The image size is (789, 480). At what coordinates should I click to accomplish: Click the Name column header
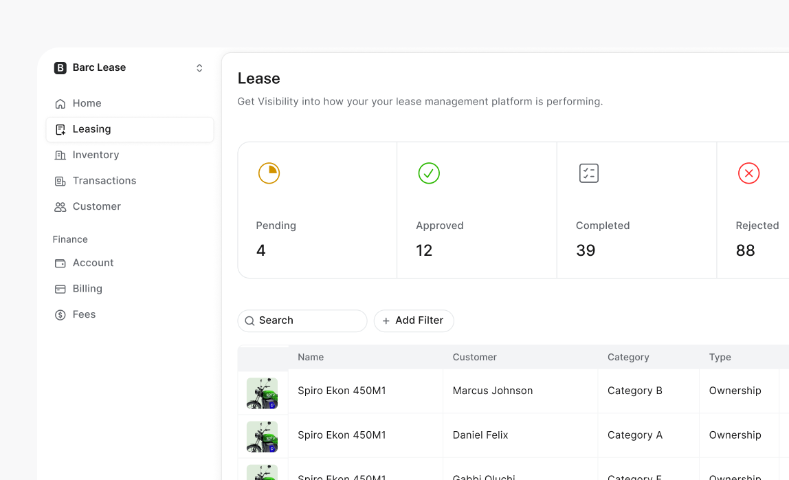[x=311, y=357]
